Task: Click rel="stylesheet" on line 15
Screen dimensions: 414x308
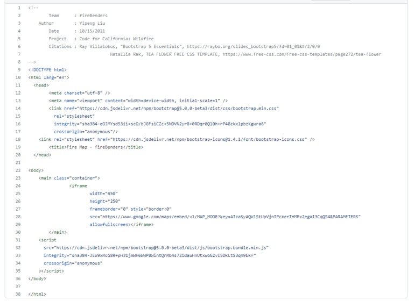Action: click(x=74, y=116)
